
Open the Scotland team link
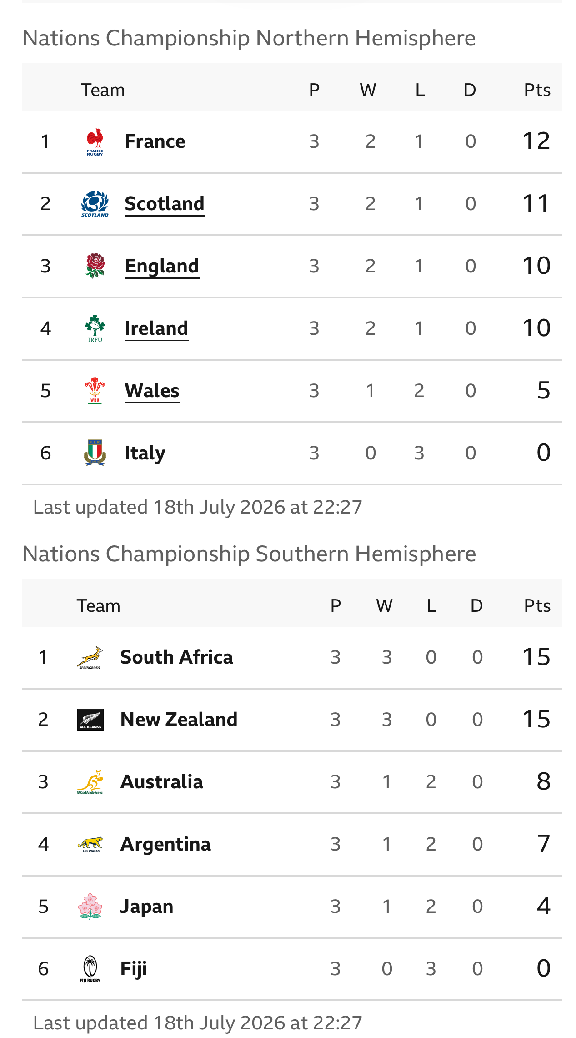click(x=165, y=204)
